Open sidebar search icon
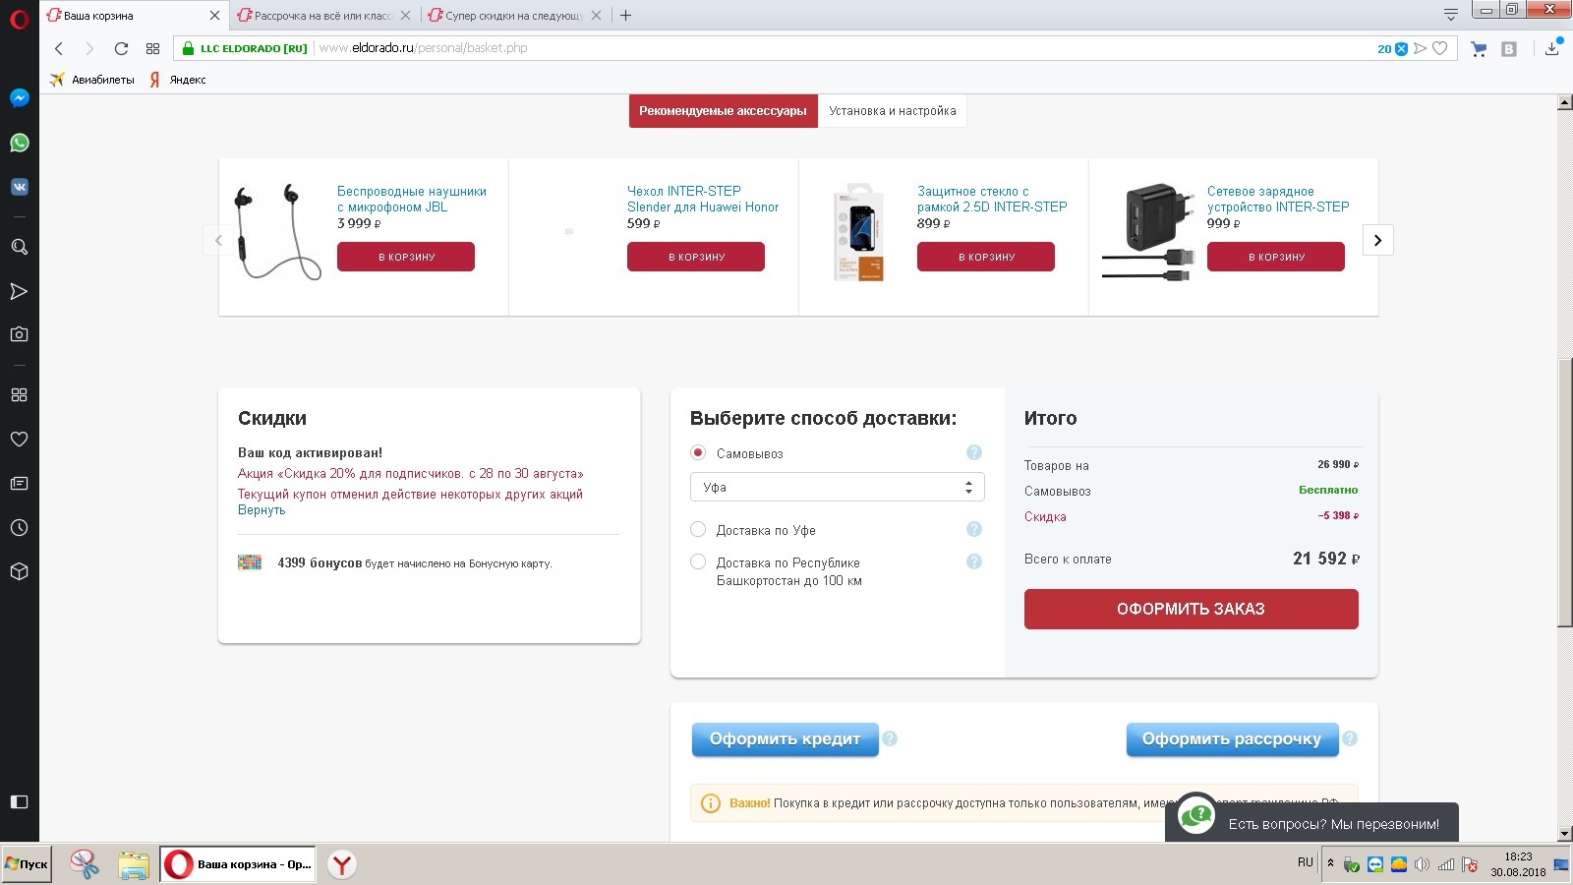This screenshot has height=885, width=1573. (x=19, y=247)
